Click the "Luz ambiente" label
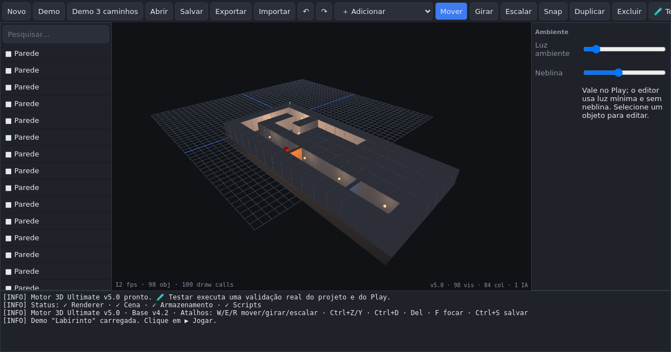The height and width of the screenshot is (352, 671). (x=552, y=49)
